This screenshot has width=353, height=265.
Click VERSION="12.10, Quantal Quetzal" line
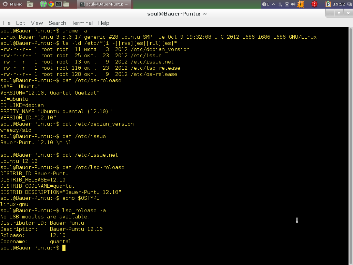click(x=50, y=93)
